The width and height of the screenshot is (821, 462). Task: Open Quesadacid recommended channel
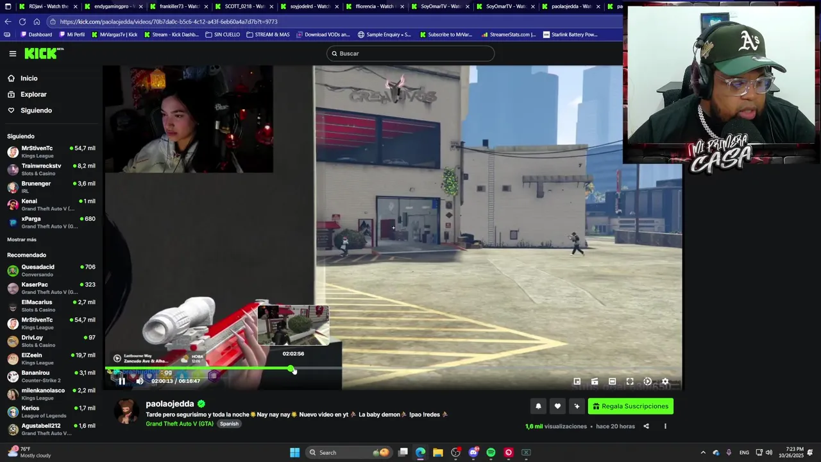point(51,270)
